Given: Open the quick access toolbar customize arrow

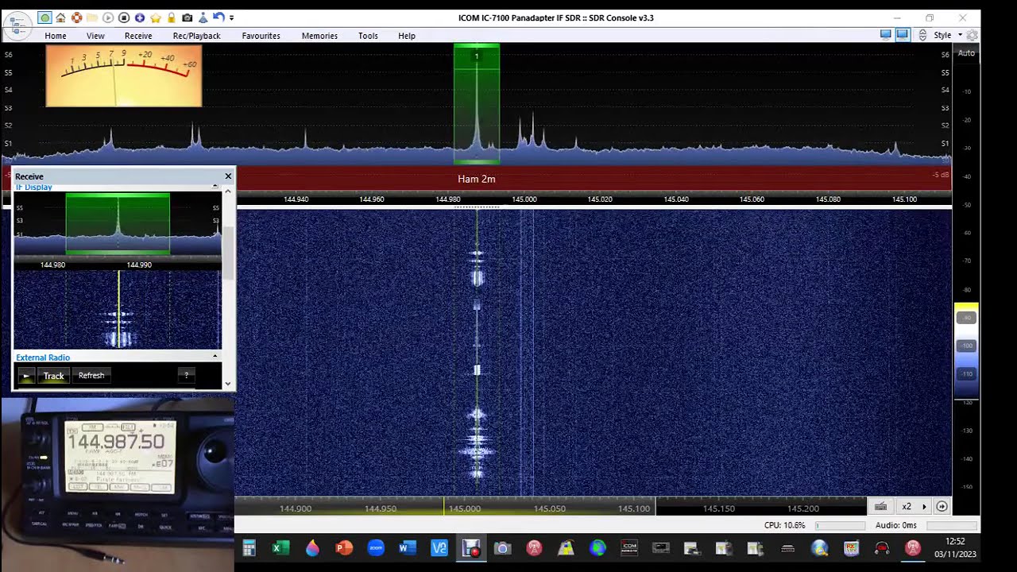Looking at the screenshot, I should pyautogui.click(x=231, y=17).
